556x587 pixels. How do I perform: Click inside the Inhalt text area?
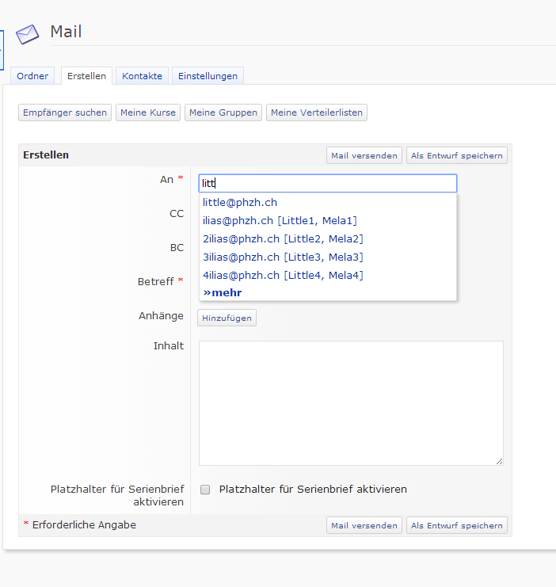tap(350, 402)
